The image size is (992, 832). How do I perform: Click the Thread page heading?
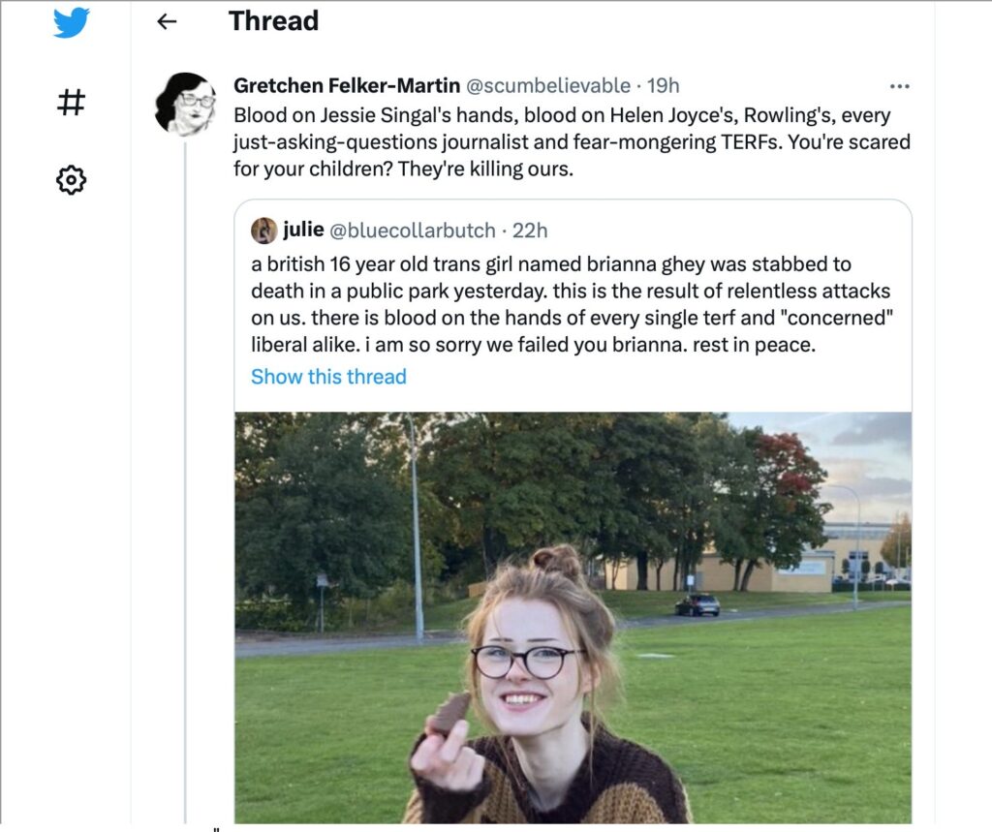[x=273, y=21]
